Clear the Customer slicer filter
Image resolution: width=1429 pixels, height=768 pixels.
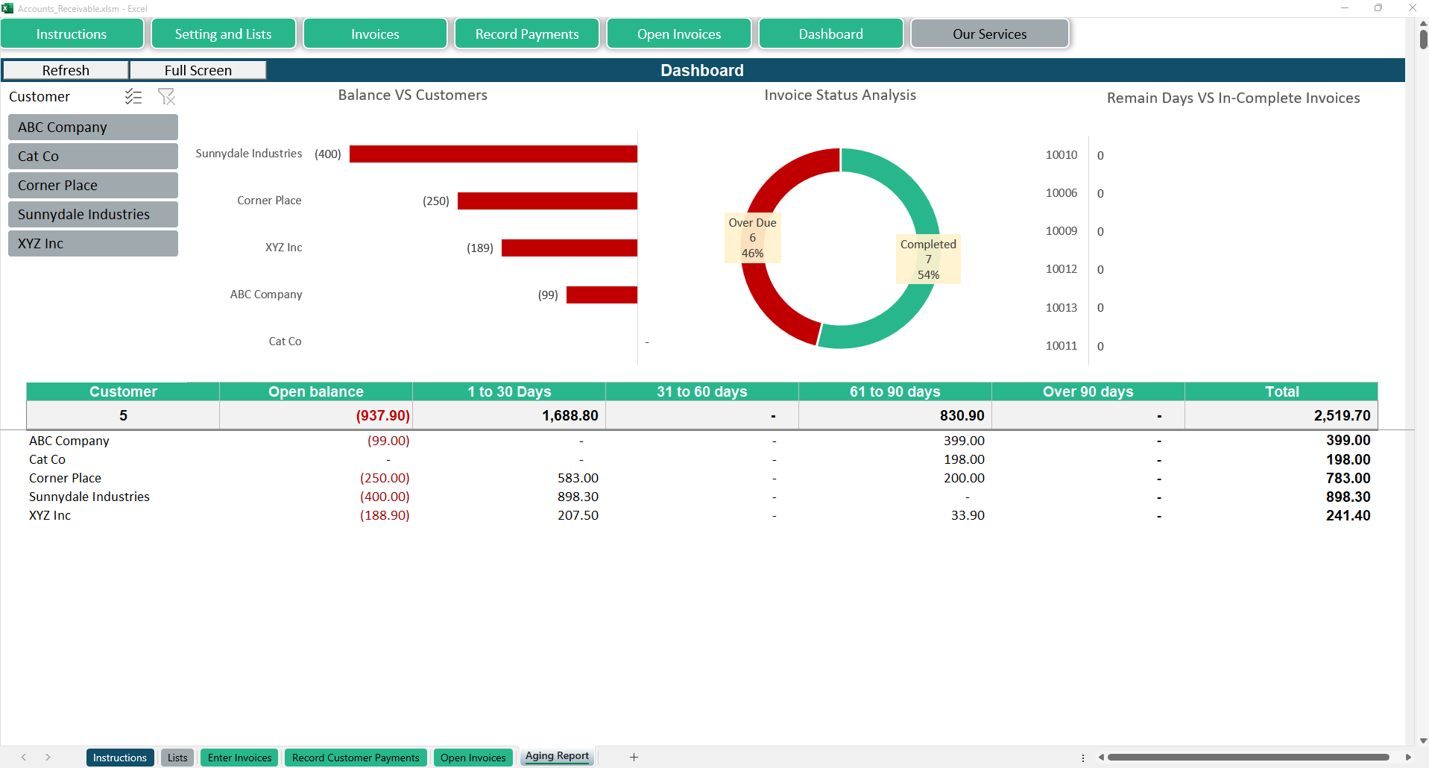(x=166, y=96)
